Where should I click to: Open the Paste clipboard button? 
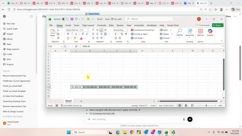click(x=52, y=33)
